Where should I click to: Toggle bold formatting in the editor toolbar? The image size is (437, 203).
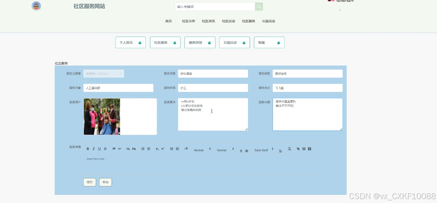(x=88, y=149)
